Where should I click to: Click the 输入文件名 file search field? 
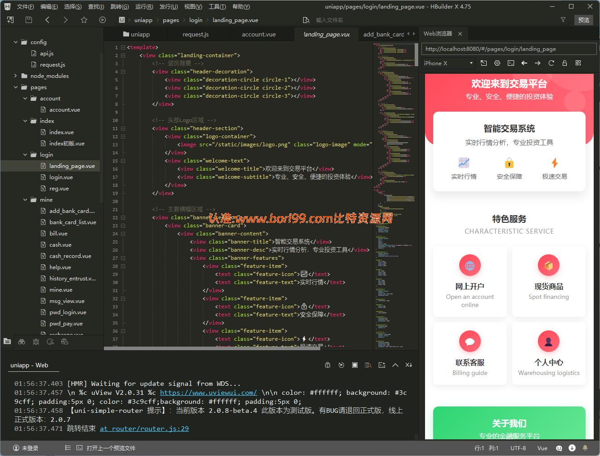click(329, 20)
